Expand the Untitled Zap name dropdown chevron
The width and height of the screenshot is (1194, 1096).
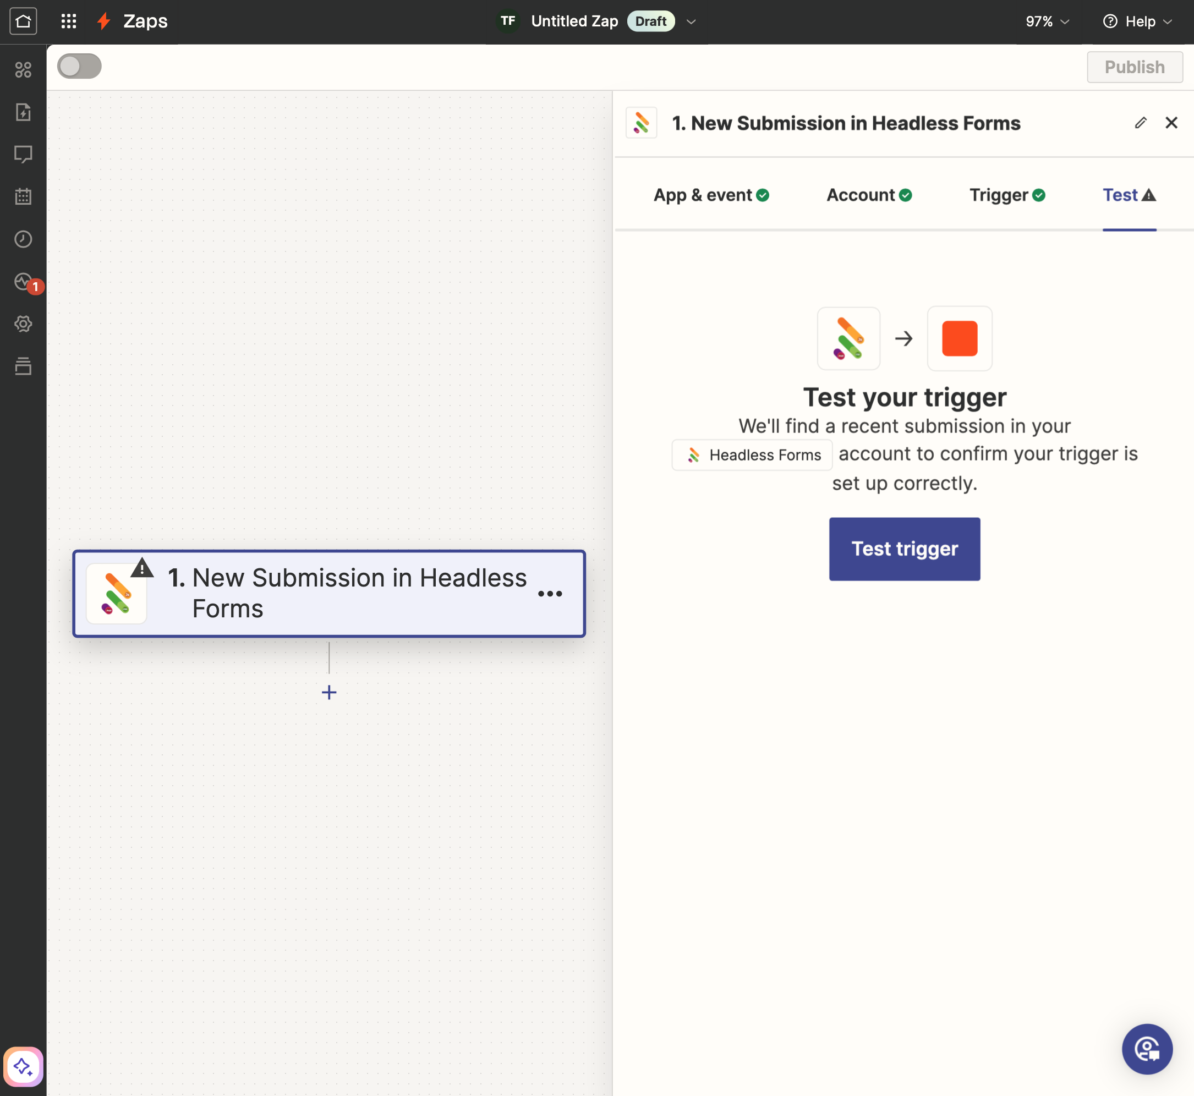[x=691, y=22]
